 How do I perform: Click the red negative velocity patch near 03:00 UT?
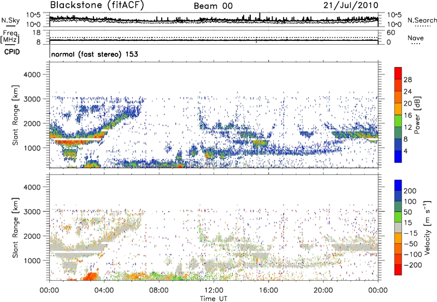tap(91, 276)
